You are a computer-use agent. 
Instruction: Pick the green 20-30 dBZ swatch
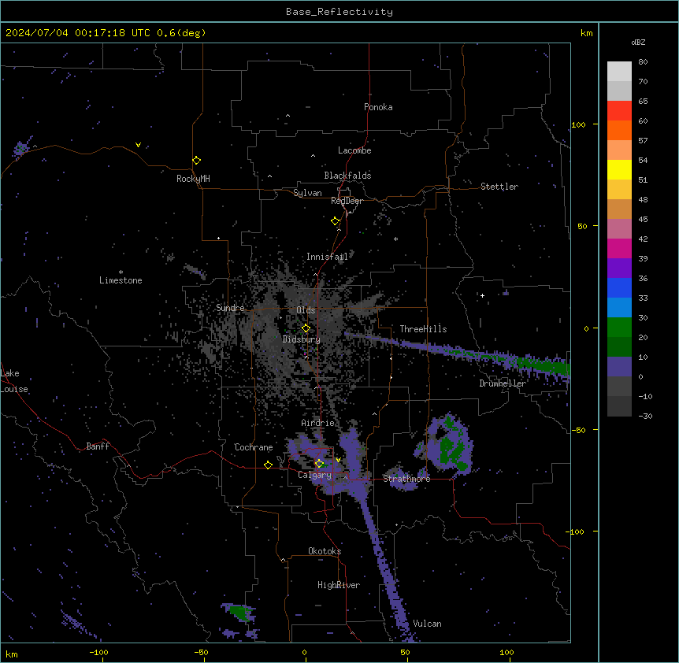tap(619, 328)
